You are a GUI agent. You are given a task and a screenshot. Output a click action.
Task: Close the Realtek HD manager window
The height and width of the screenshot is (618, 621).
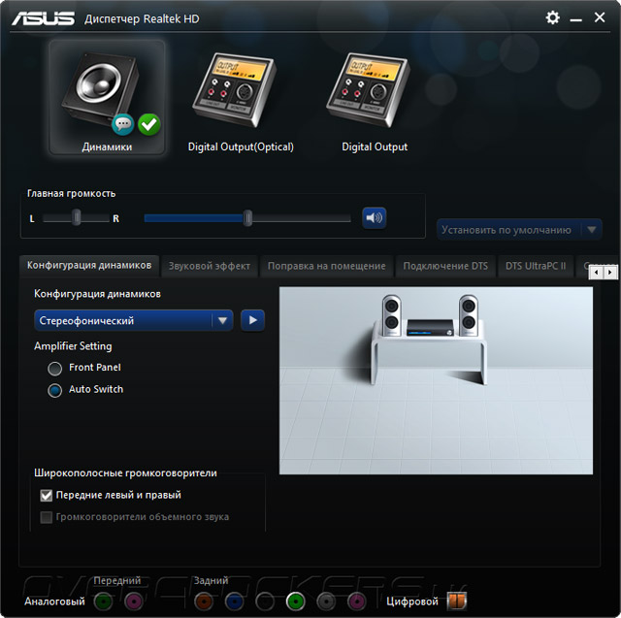[600, 17]
